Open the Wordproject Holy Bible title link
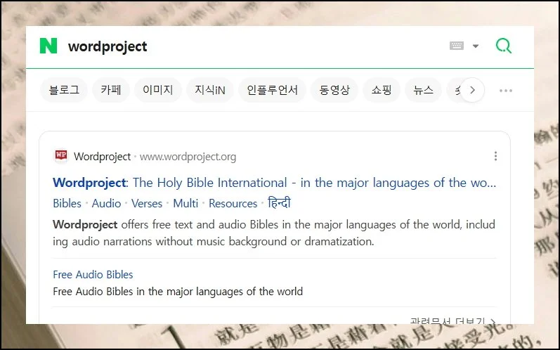 point(274,183)
